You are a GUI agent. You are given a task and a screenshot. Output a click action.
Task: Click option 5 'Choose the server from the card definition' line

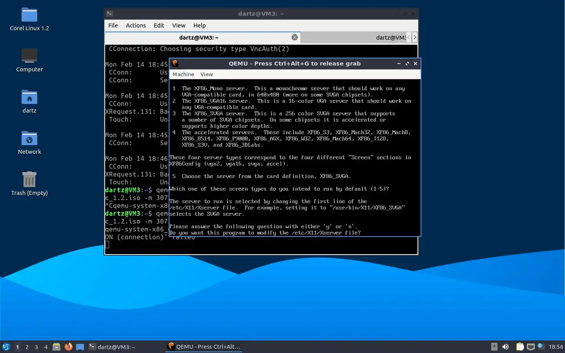click(262, 176)
